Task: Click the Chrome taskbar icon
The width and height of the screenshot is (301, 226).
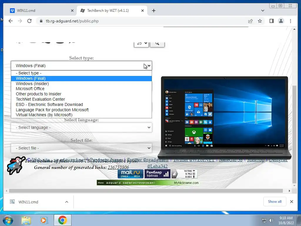Action: [x=62, y=220]
